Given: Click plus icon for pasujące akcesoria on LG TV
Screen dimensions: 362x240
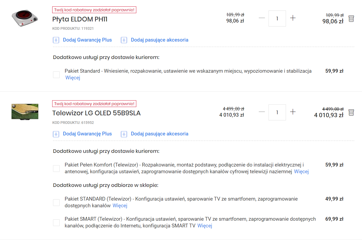Looking at the screenshot, I should pos(124,134).
